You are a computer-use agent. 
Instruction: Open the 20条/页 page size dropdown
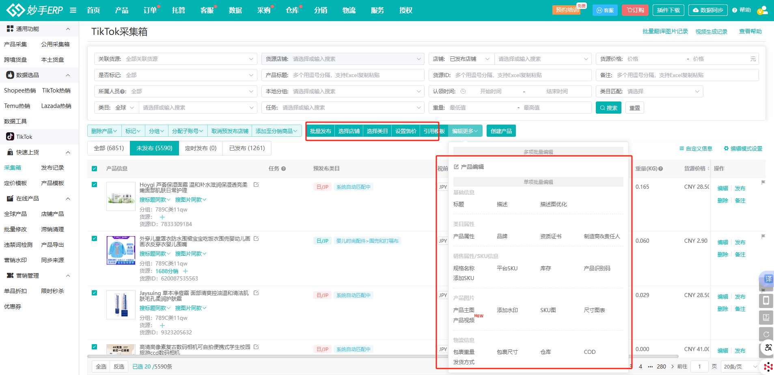tap(740, 366)
